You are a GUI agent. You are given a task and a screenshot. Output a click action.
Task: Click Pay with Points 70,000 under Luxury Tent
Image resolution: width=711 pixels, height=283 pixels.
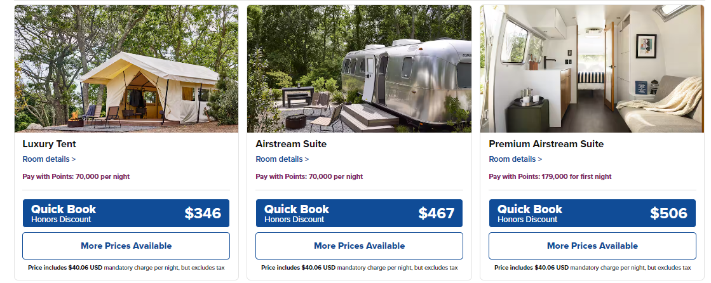click(76, 176)
